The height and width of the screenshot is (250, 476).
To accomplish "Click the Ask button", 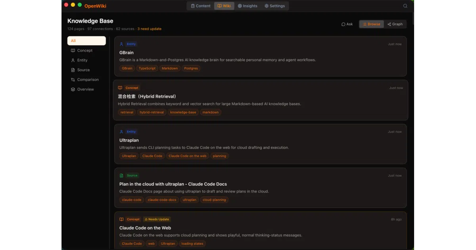I will [x=347, y=24].
